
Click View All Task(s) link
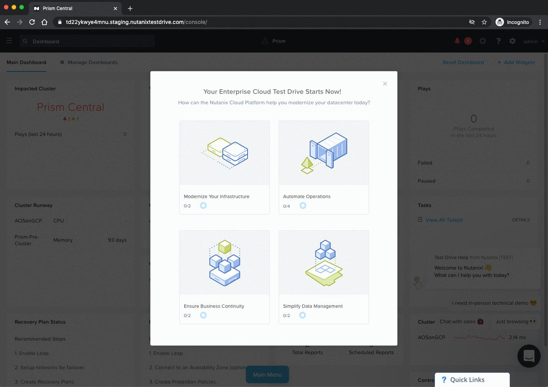pyautogui.click(x=444, y=220)
